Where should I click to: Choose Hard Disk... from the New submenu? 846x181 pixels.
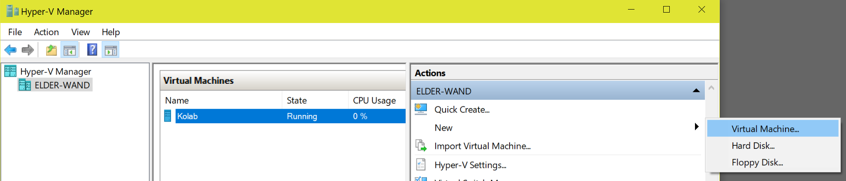point(753,146)
